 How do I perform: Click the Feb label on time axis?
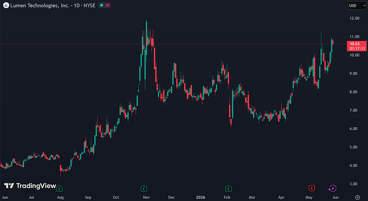coord(227,197)
